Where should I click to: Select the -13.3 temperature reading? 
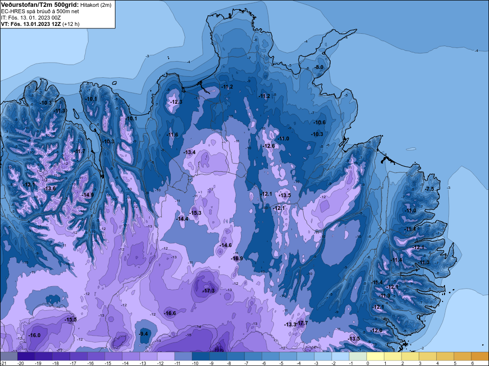[x=290, y=325]
